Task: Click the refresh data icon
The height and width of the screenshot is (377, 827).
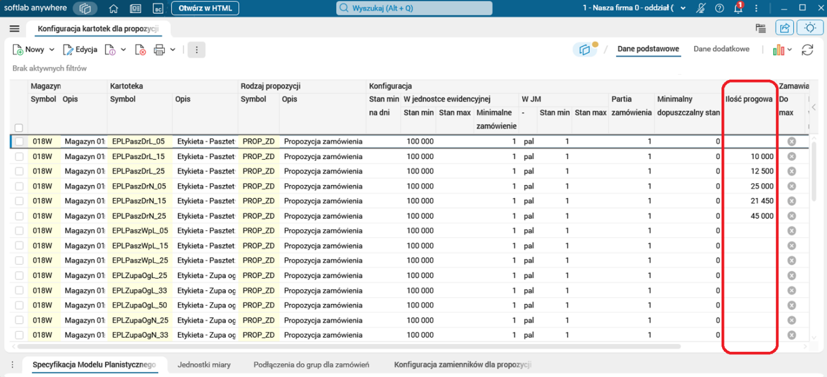Action: coord(807,50)
